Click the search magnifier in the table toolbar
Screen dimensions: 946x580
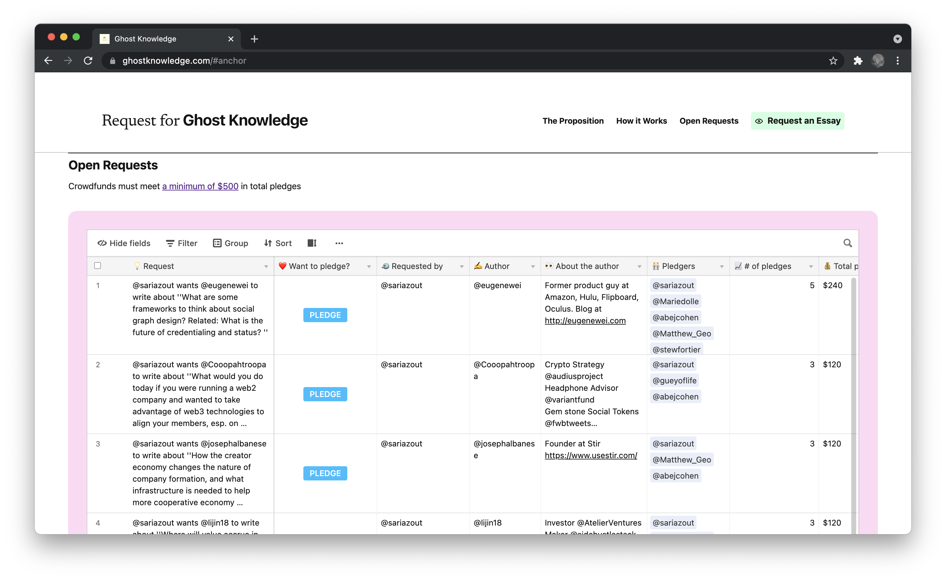848,243
